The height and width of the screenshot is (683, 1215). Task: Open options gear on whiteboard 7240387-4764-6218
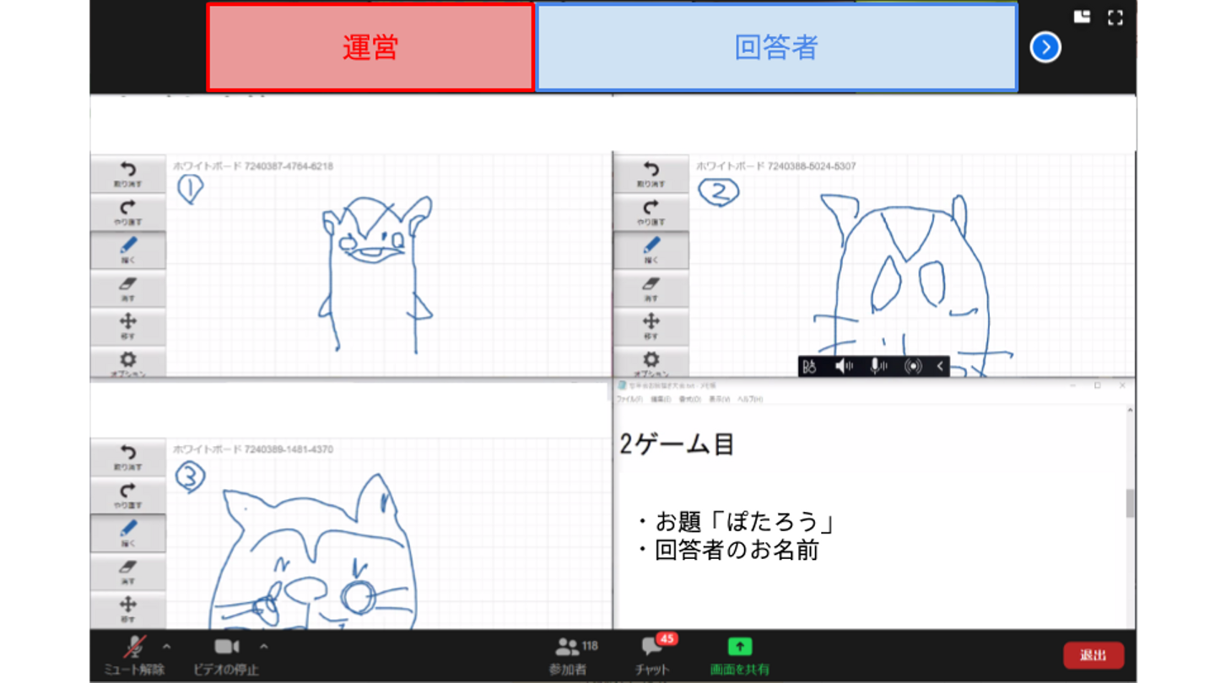[x=128, y=362]
